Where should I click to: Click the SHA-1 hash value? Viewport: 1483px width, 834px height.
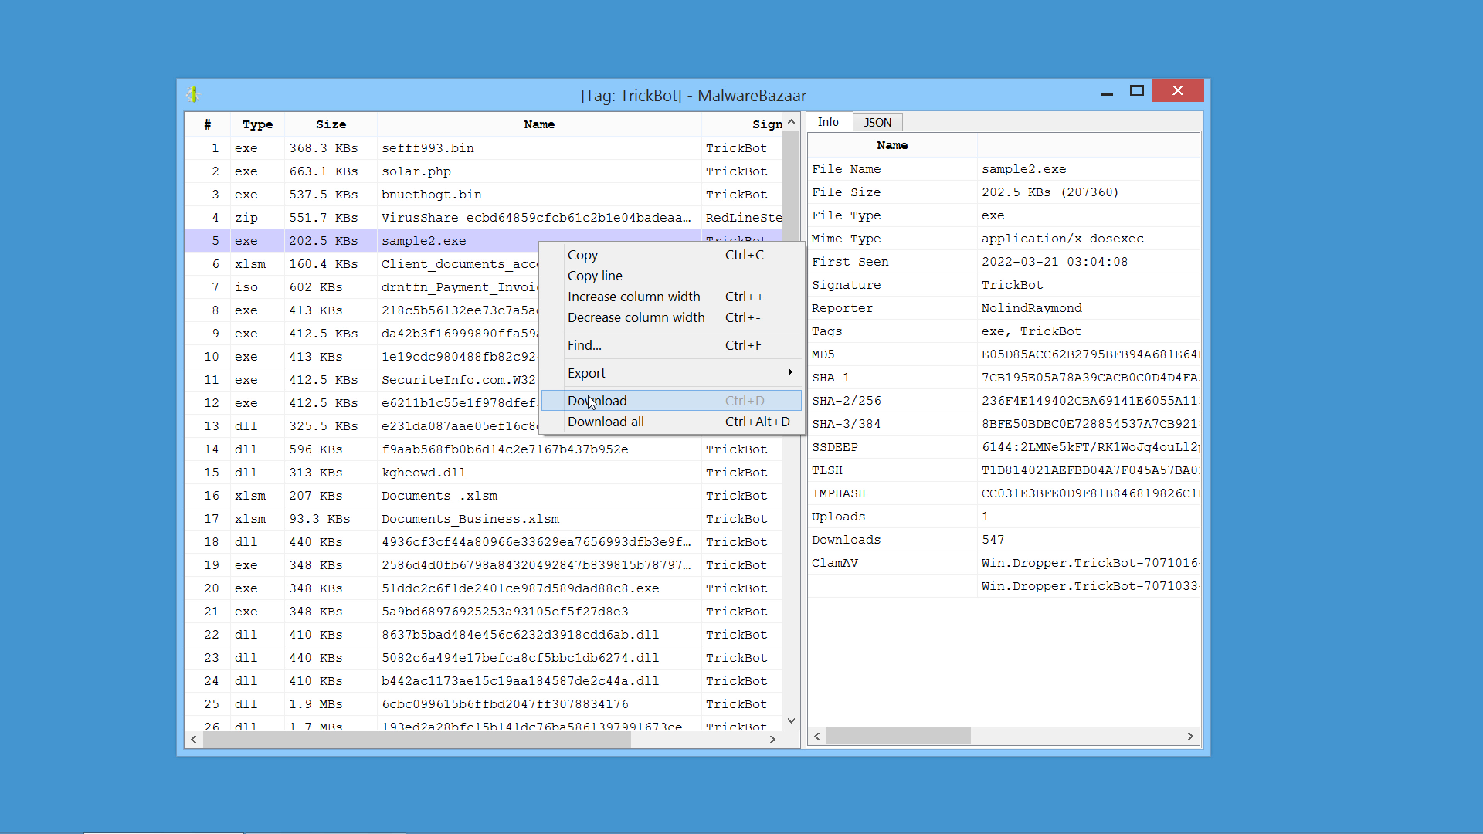coord(1090,378)
